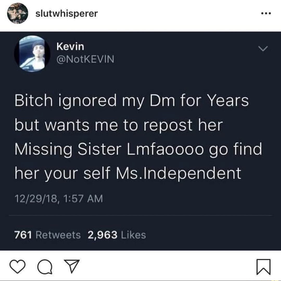Visit the slutwhisperer username link

click(x=67, y=14)
